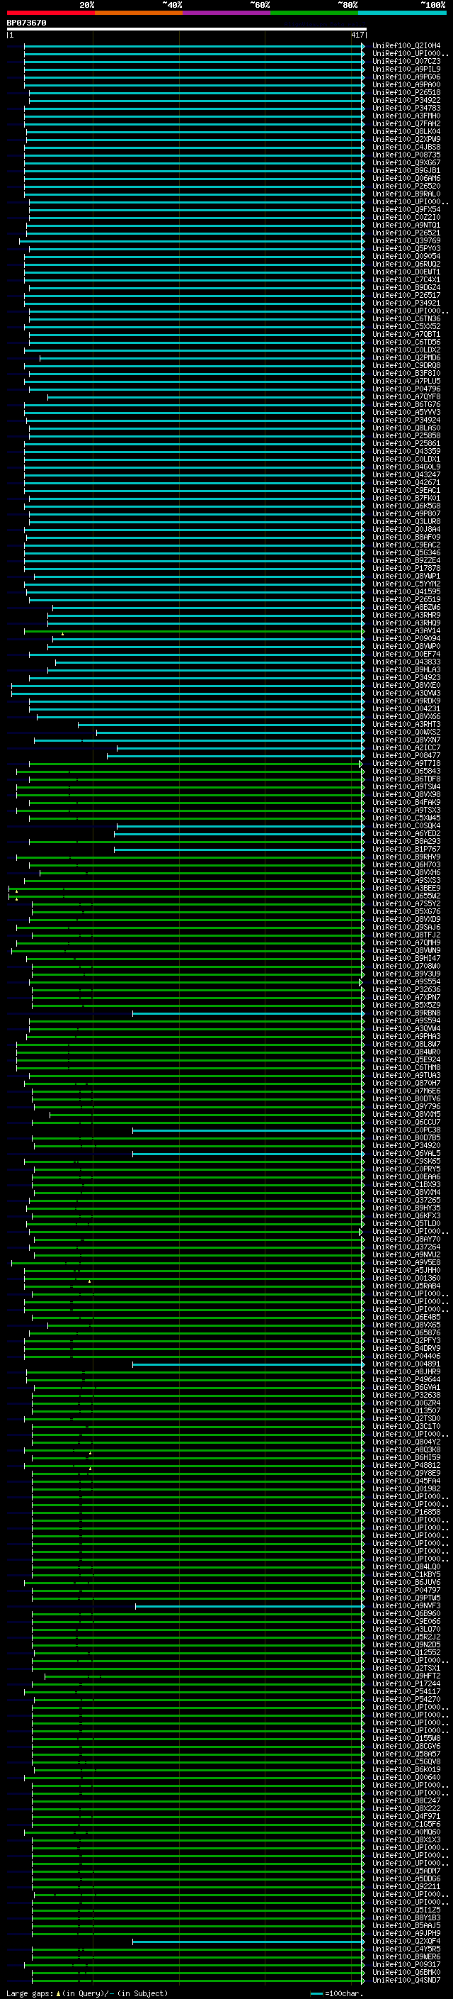The width and height of the screenshot is (453, 1999).
Task: Select label UniRef100_P09094
Action: pyautogui.click(x=406, y=639)
